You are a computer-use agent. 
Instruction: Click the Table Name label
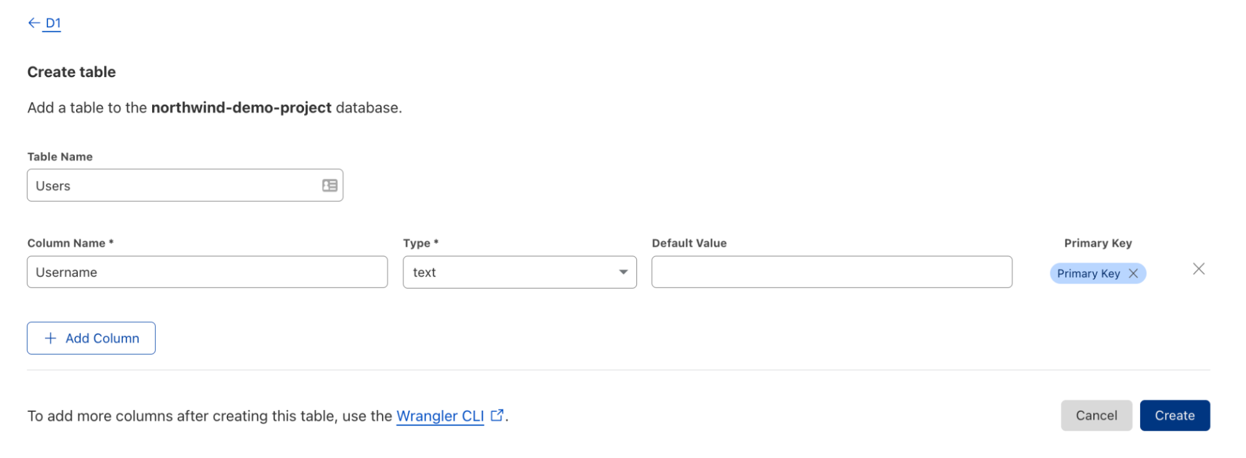point(60,157)
